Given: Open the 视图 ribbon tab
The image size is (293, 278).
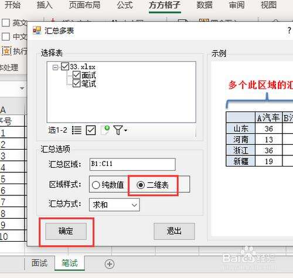Looking at the screenshot, I should coord(268,5).
